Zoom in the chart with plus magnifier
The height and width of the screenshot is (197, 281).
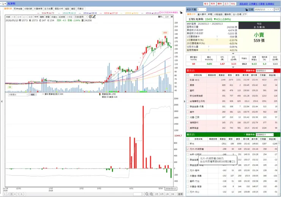click(152, 194)
